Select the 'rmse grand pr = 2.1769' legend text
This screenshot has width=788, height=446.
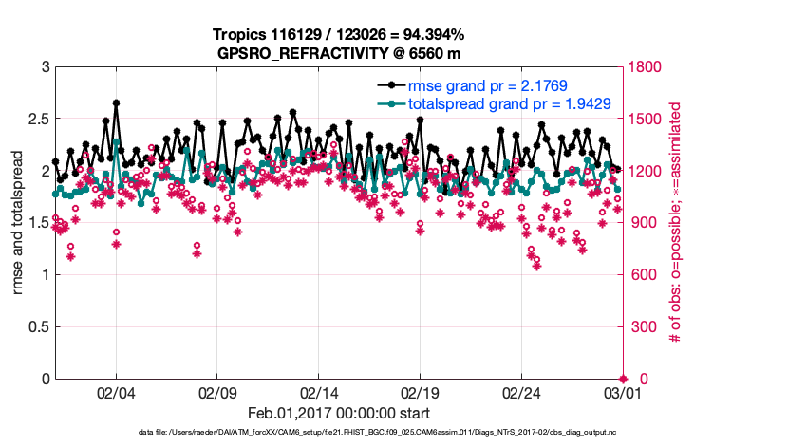487,85
